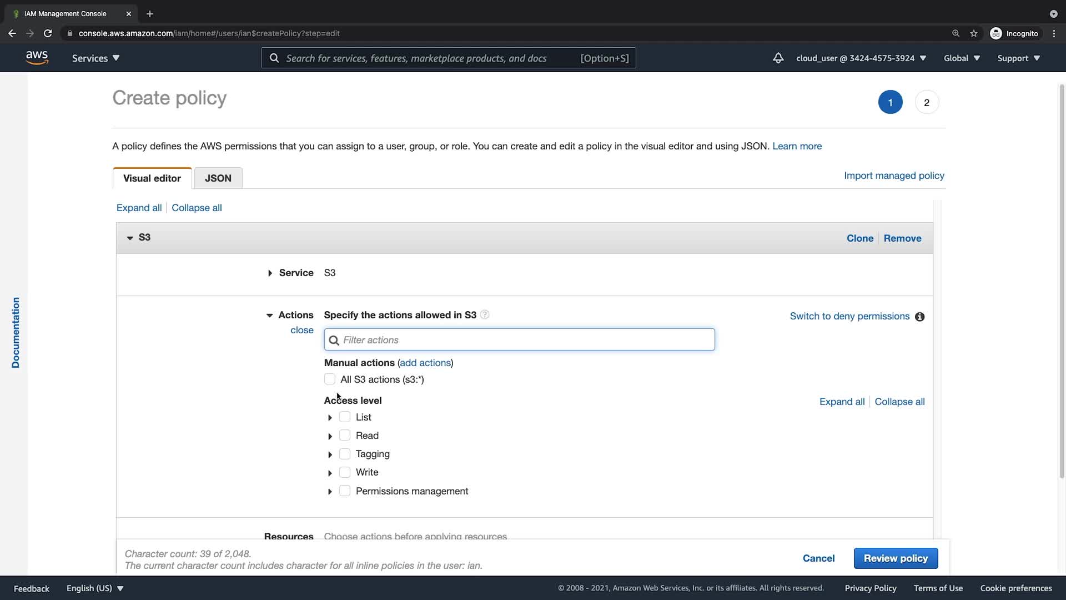Click Import managed policy link
Image resolution: width=1066 pixels, height=600 pixels.
click(x=894, y=176)
